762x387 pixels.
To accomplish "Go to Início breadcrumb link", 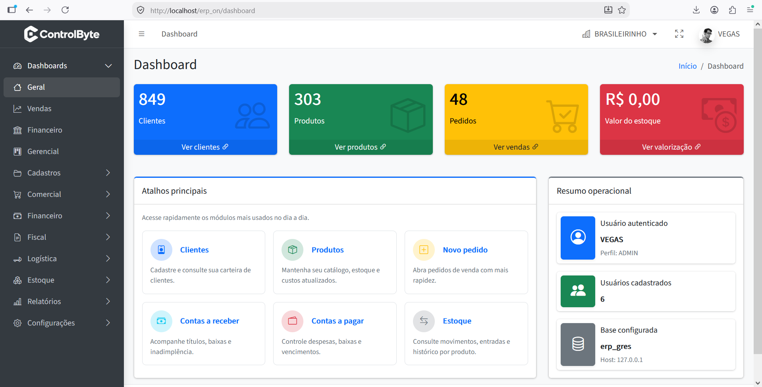I will click(687, 66).
